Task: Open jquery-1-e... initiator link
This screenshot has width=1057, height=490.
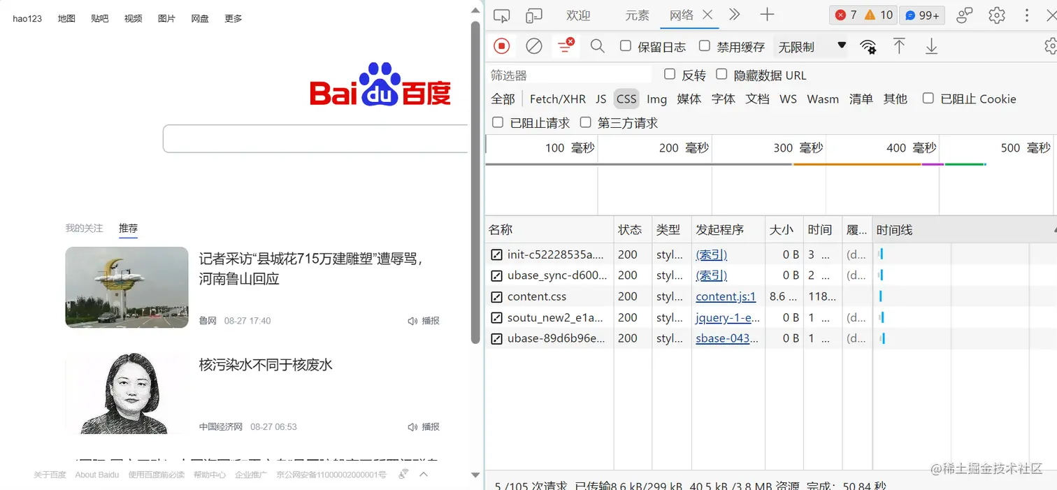Action: [728, 317]
